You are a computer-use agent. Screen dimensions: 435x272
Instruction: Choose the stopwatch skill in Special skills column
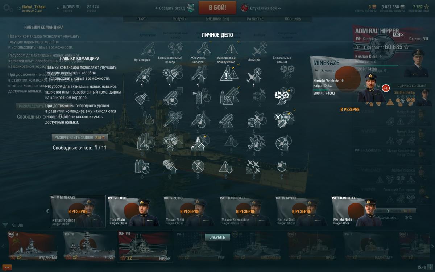point(281,166)
